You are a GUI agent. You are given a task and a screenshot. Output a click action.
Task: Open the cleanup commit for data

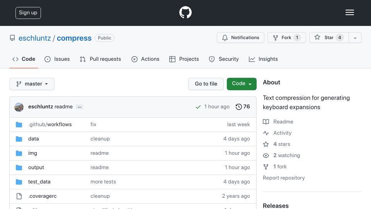100,139
